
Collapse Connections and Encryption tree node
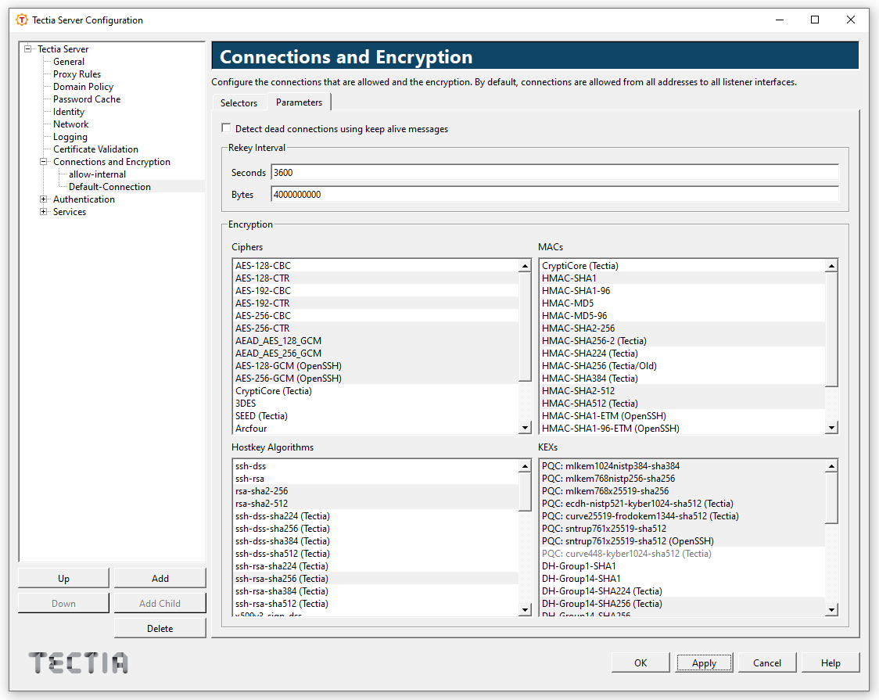[43, 161]
